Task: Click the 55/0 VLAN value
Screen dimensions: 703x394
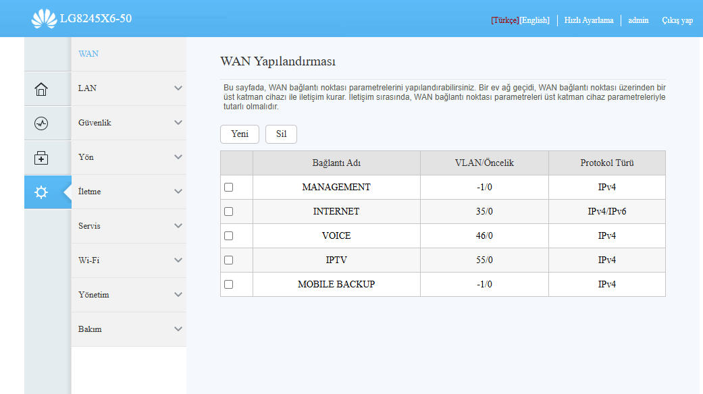Action: [x=484, y=260]
